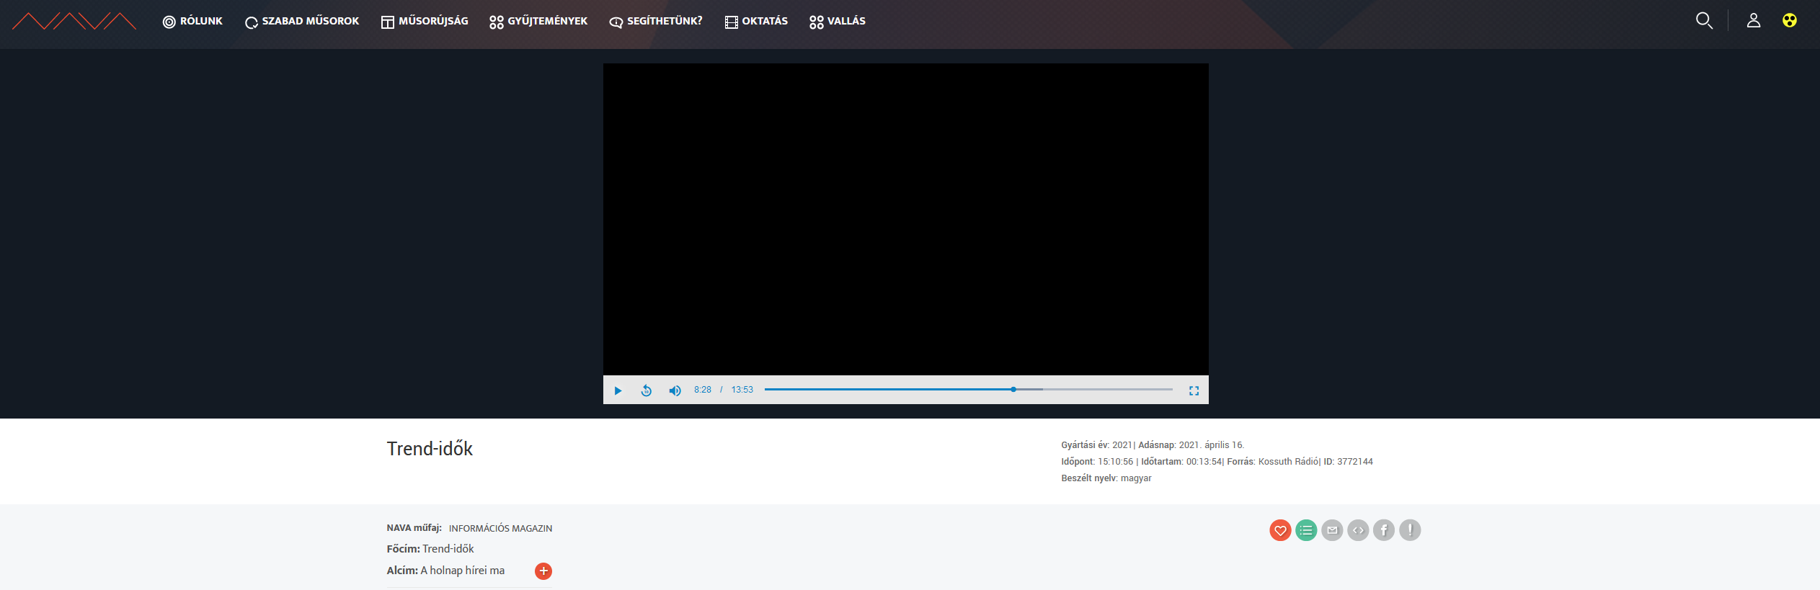Click the green list icon

click(x=1306, y=530)
